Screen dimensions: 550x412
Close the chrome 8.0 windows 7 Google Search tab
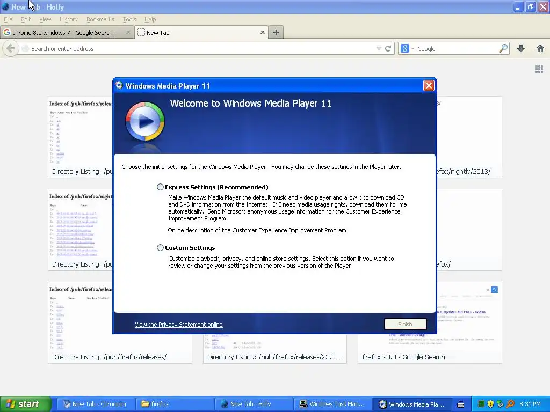pos(128,32)
